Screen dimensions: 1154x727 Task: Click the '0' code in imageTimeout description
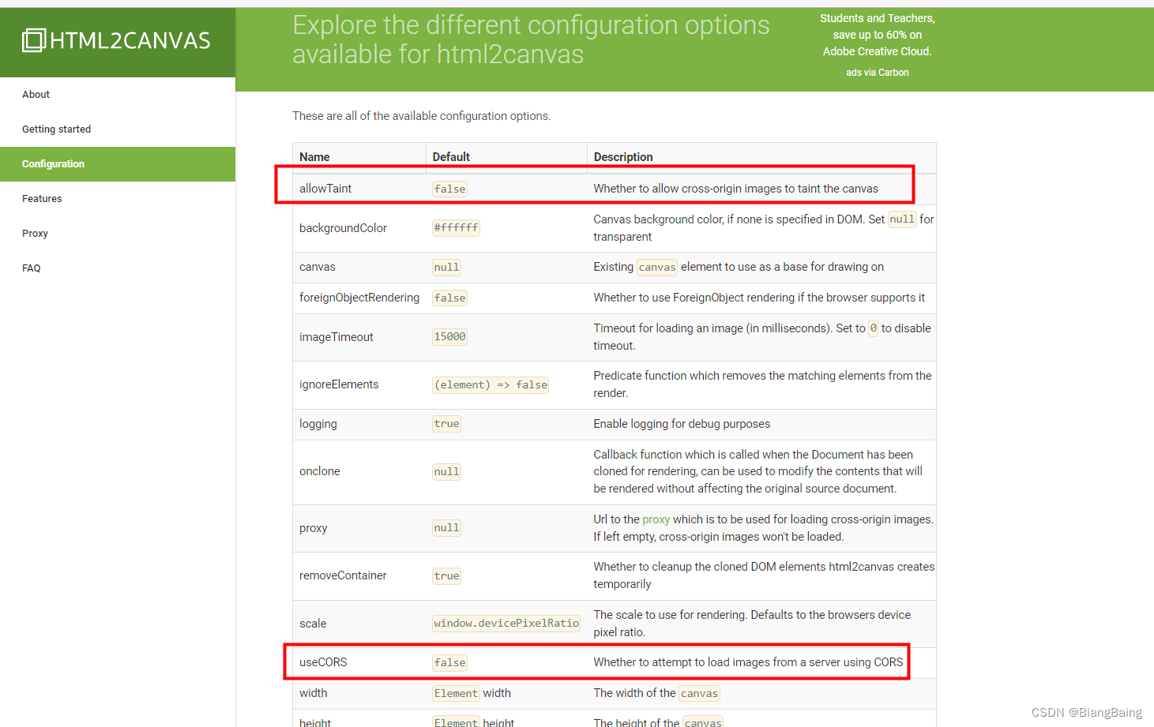[874, 328]
